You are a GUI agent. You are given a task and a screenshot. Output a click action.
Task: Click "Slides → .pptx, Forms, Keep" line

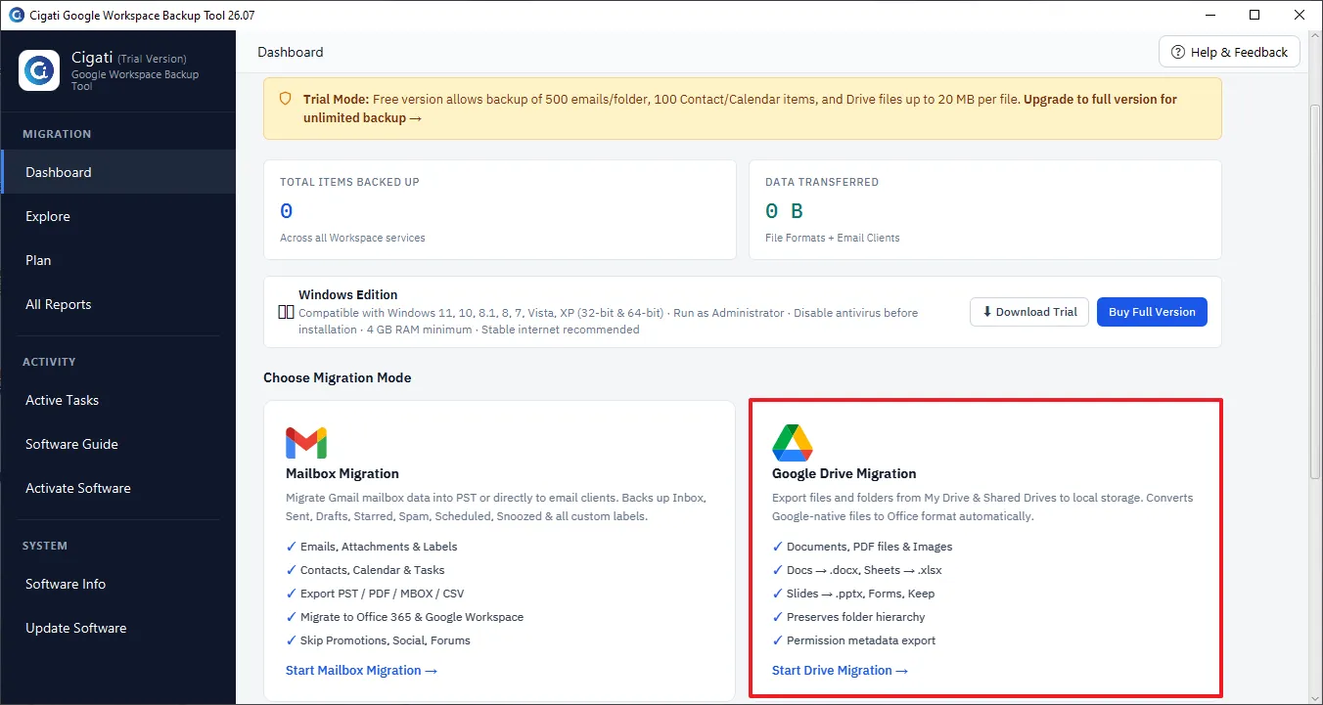coord(861,594)
